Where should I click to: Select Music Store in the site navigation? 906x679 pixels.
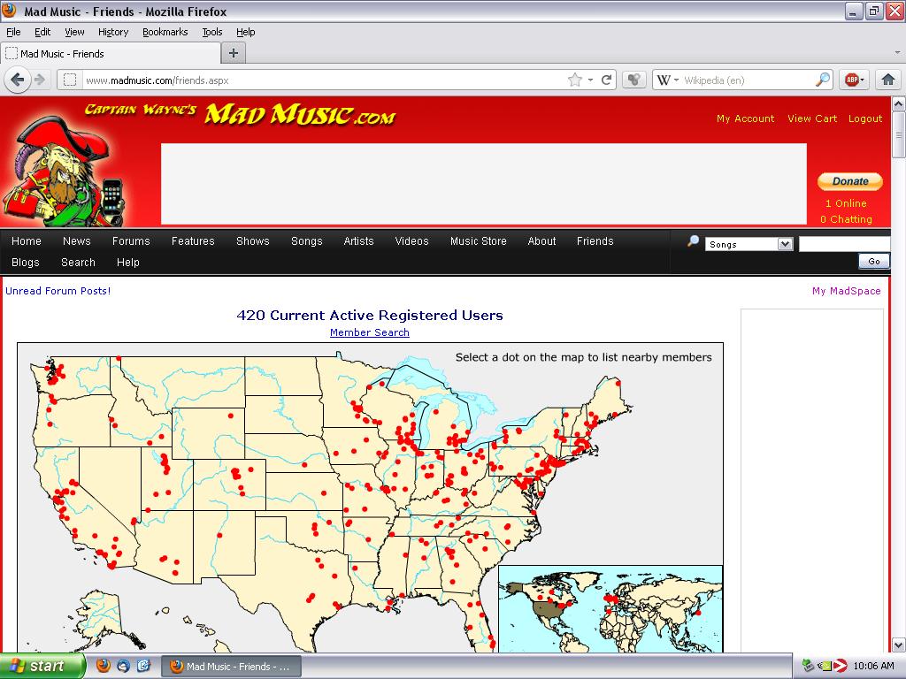pos(478,240)
